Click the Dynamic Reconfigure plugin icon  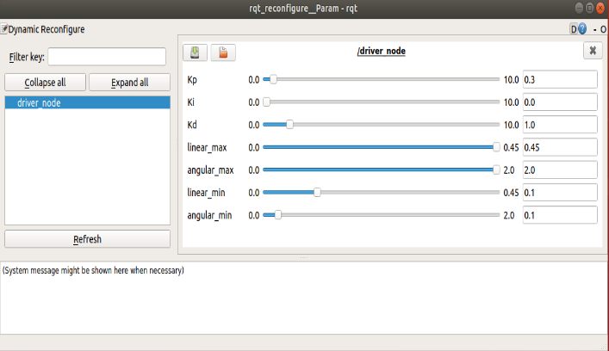coord(4,28)
